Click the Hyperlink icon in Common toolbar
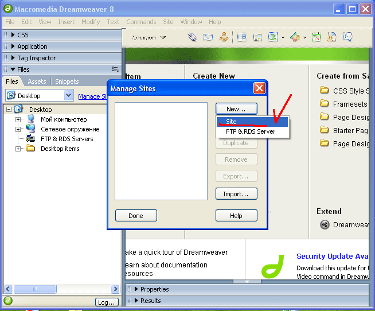 click(192, 37)
